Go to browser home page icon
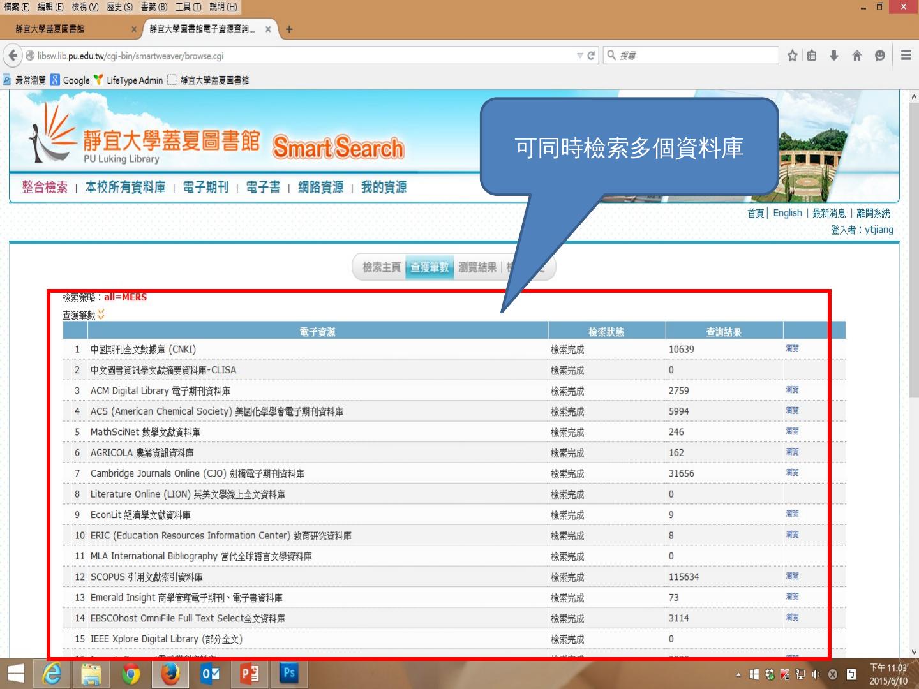The height and width of the screenshot is (689, 919). (856, 56)
